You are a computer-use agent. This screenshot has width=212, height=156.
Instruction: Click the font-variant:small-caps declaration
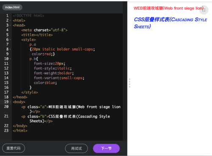click(59, 78)
